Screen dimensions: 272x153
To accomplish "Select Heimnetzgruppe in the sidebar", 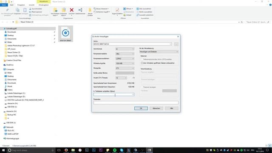I will [12, 139].
